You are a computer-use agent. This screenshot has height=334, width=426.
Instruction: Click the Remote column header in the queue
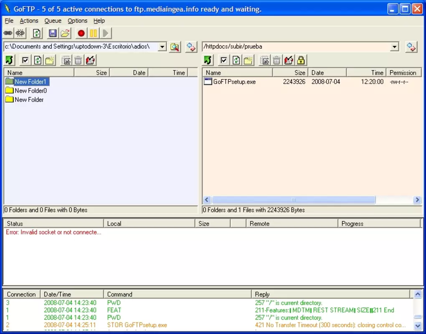292,223
